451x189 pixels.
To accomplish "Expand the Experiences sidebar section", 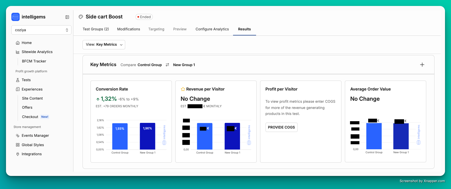I will 32,89.
